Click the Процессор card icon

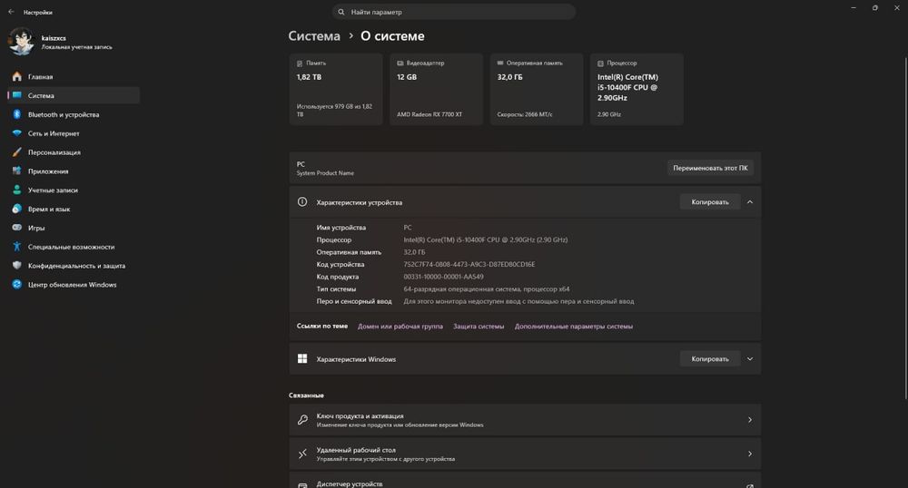point(600,63)
